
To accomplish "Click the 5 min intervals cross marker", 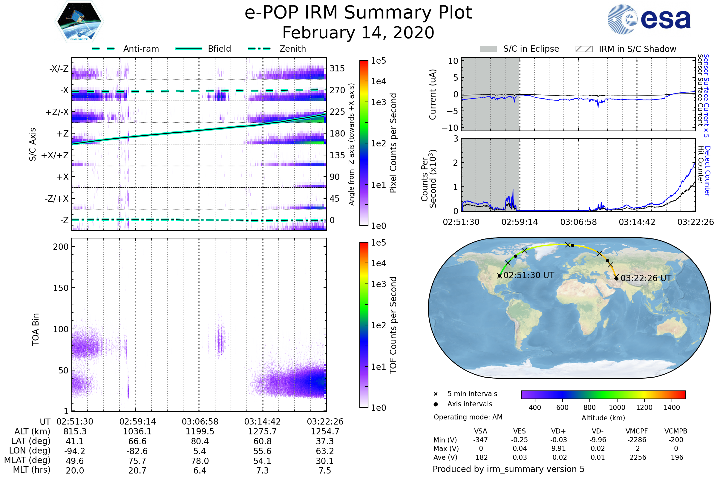I will 436,394.
